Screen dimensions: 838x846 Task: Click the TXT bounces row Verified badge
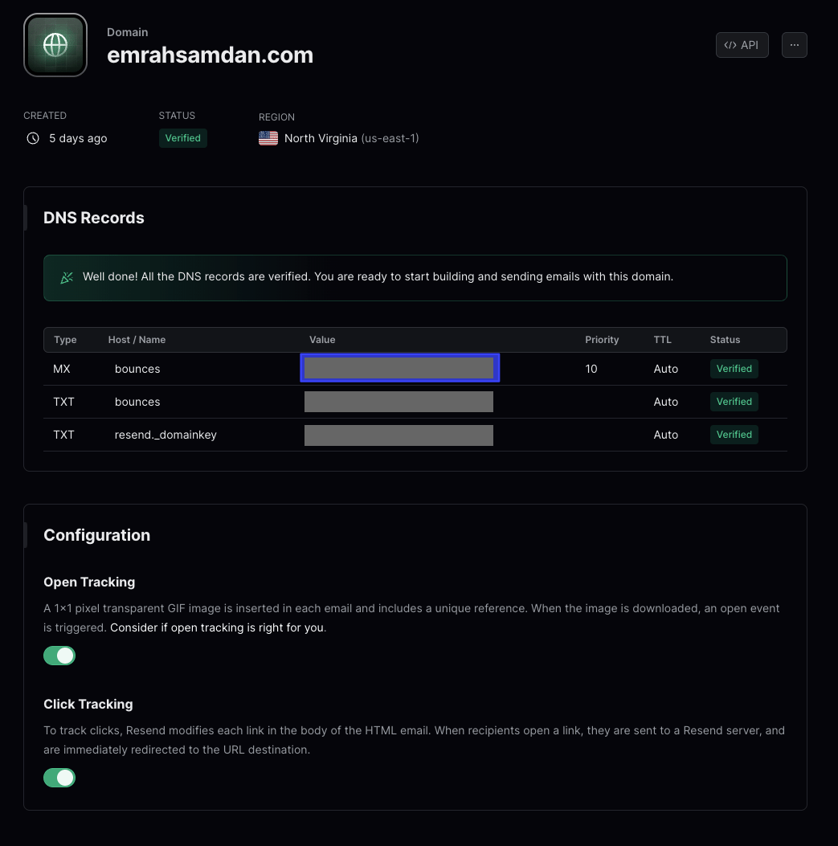pos(734,402)
